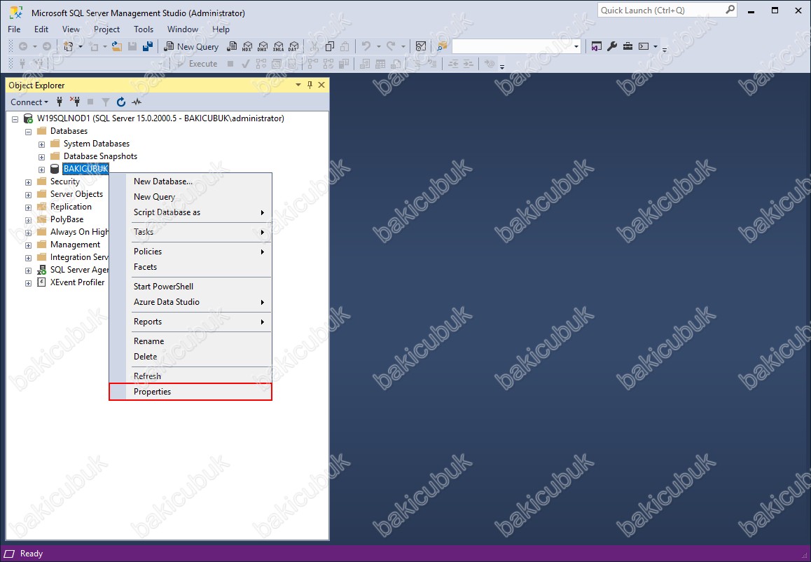Expand the Server Objects folder
The image size is (811, 562).
tap(29, 195)
